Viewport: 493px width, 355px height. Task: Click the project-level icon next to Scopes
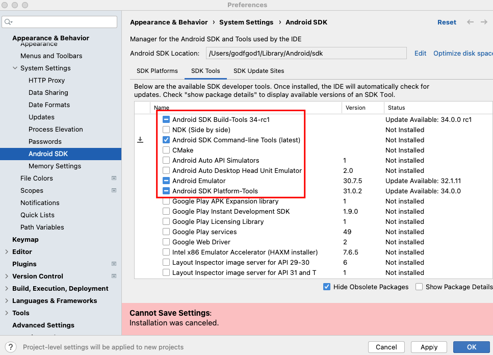click(114, 191)
